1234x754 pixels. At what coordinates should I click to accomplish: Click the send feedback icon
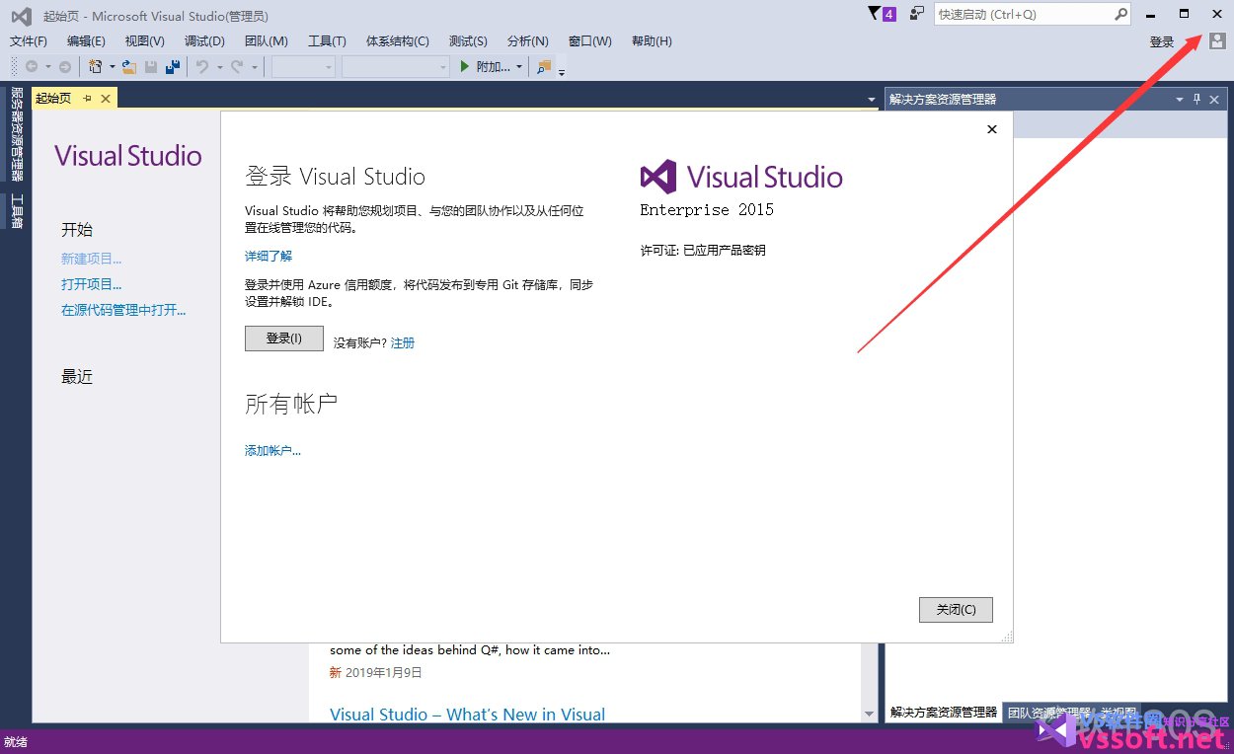(x=917, y=14)
